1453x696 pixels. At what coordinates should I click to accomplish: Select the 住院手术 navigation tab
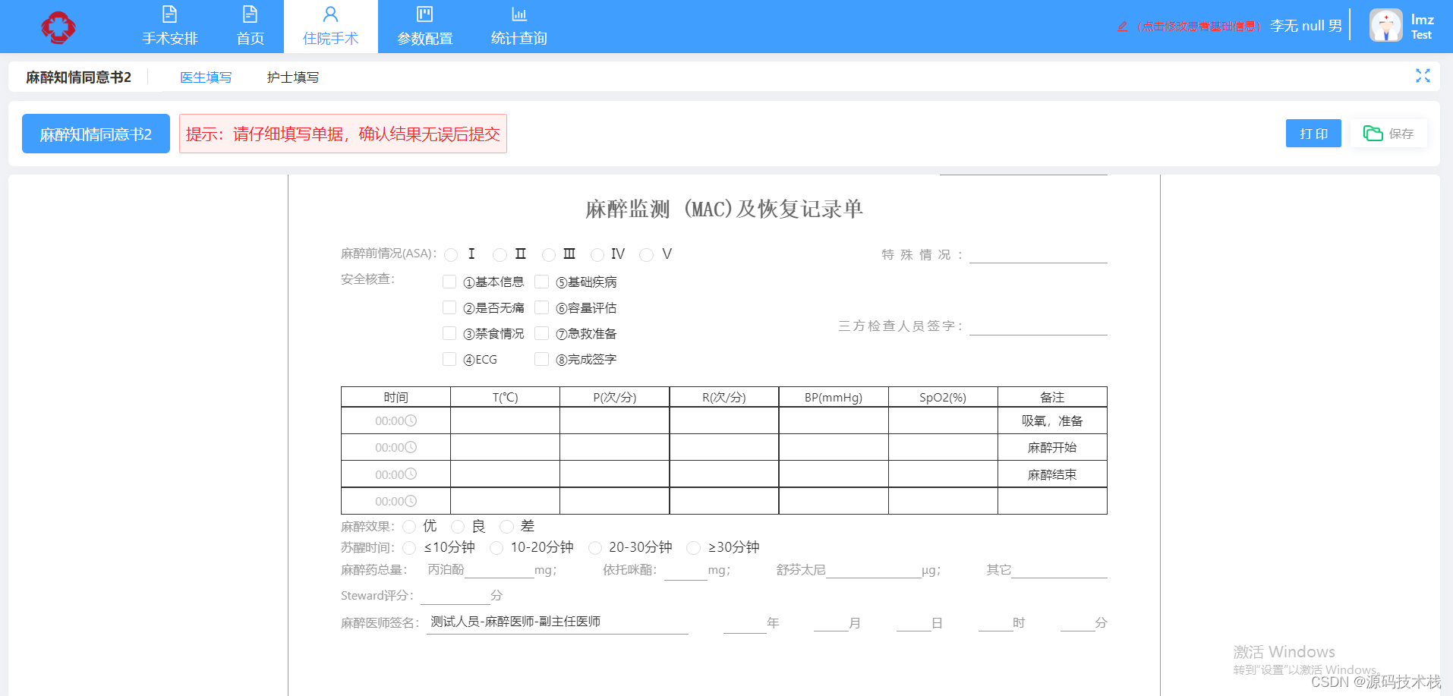click(x=331, y=27)
